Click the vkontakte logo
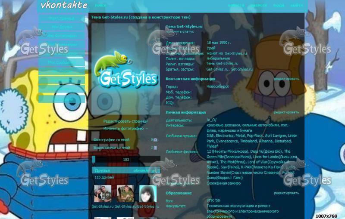345x219 pixels. (x=64, y=6)
